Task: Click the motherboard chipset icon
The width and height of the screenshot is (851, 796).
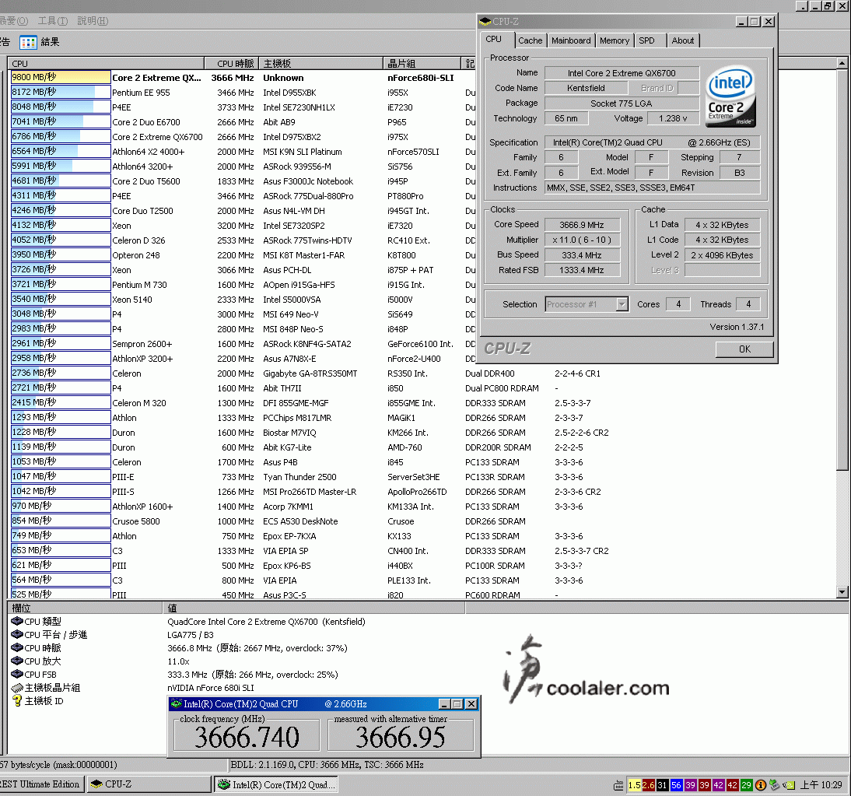Action: (x=17, y=687)
